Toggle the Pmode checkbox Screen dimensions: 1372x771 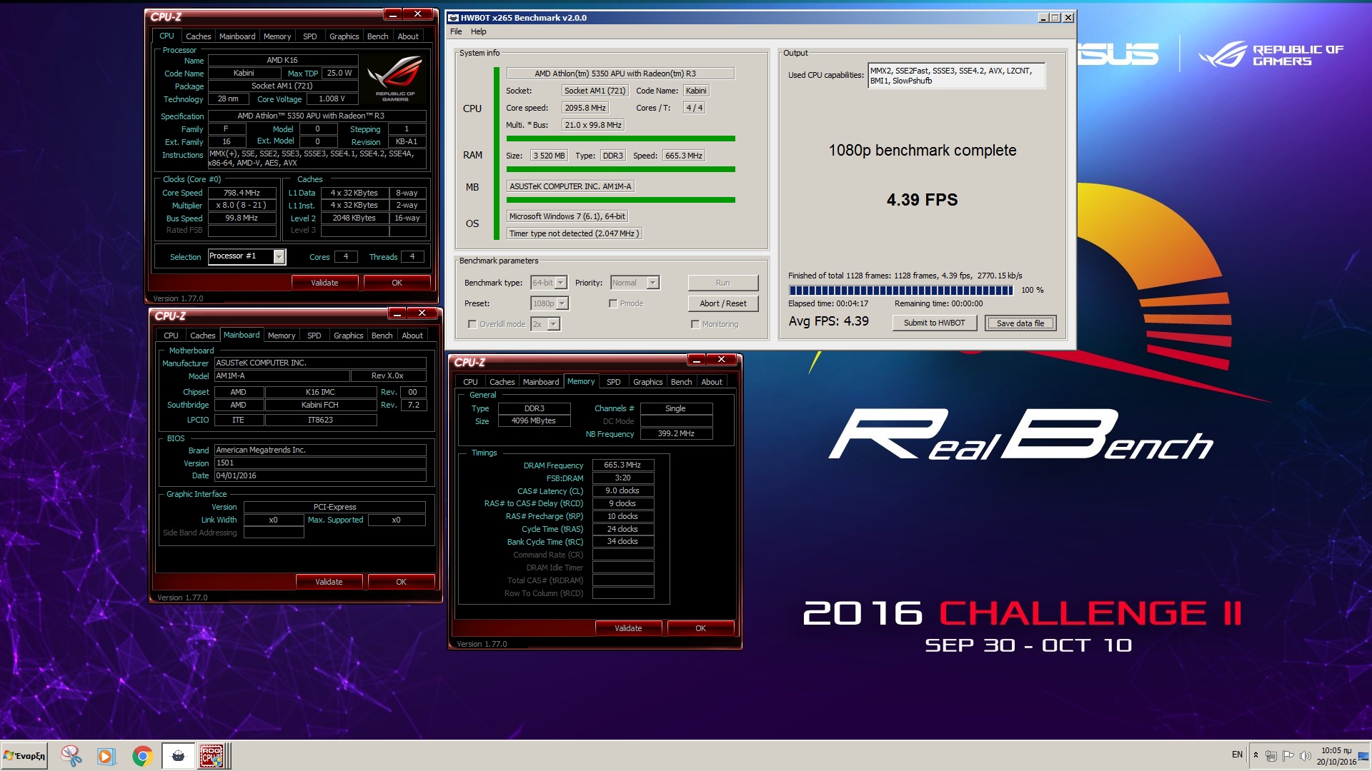[x=613, y=303]
